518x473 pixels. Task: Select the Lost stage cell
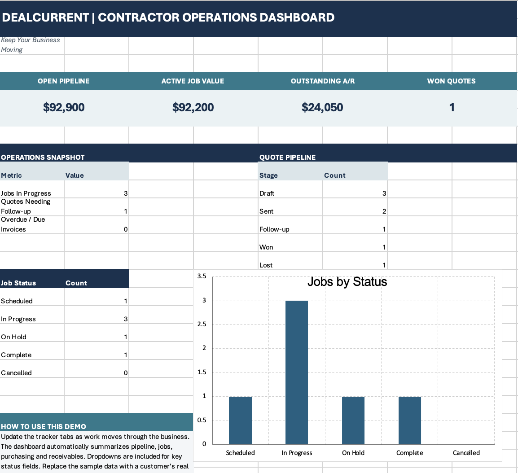coord(290,261)
